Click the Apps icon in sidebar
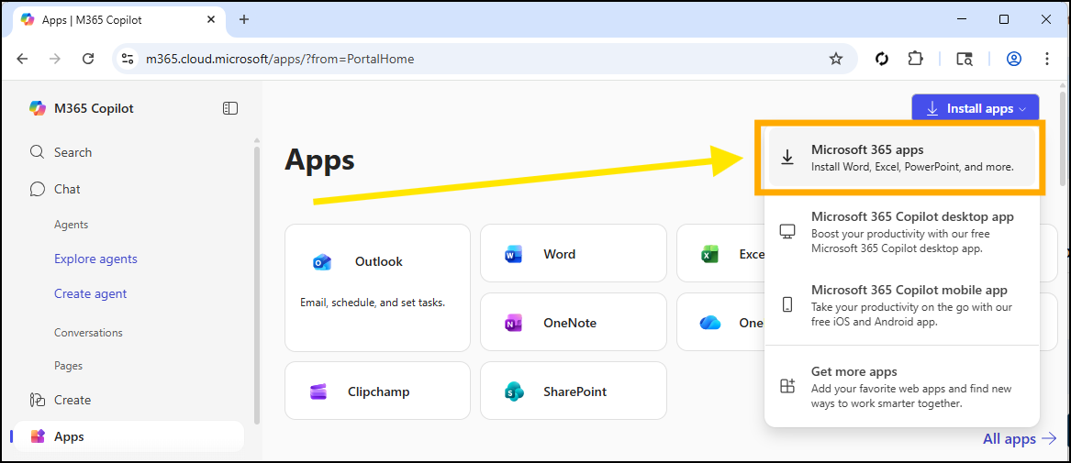The height and width of the screenshot is (463, 1071). [x=38, y=436]
